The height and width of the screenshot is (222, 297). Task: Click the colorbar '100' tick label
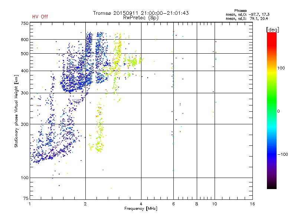[x=281, y=68]
